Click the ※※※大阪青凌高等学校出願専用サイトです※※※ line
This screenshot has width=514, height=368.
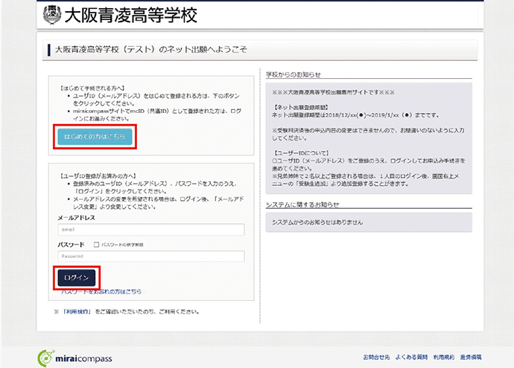point(333,92)
